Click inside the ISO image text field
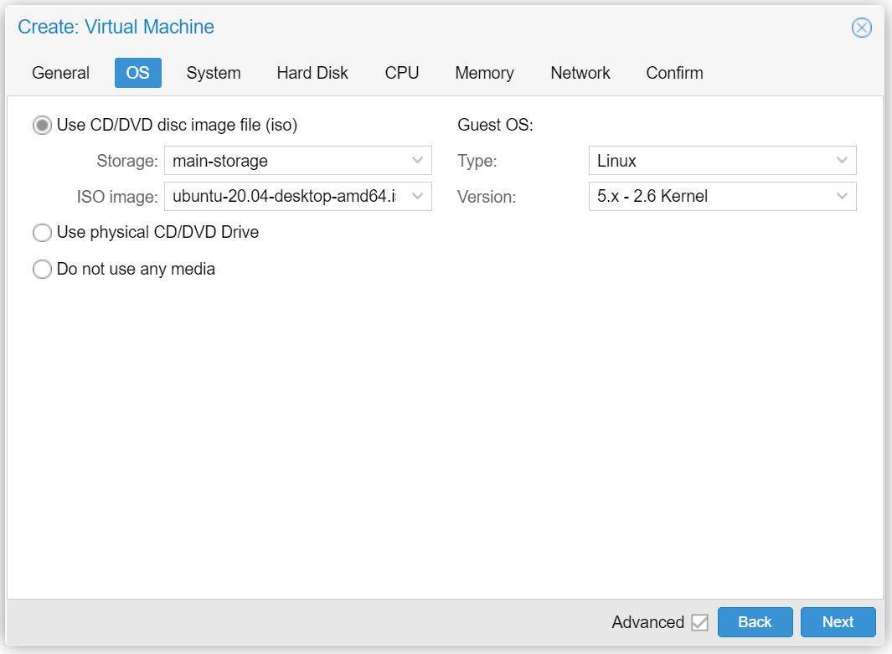This screenshot has width=892, height=654. [285, 197]
